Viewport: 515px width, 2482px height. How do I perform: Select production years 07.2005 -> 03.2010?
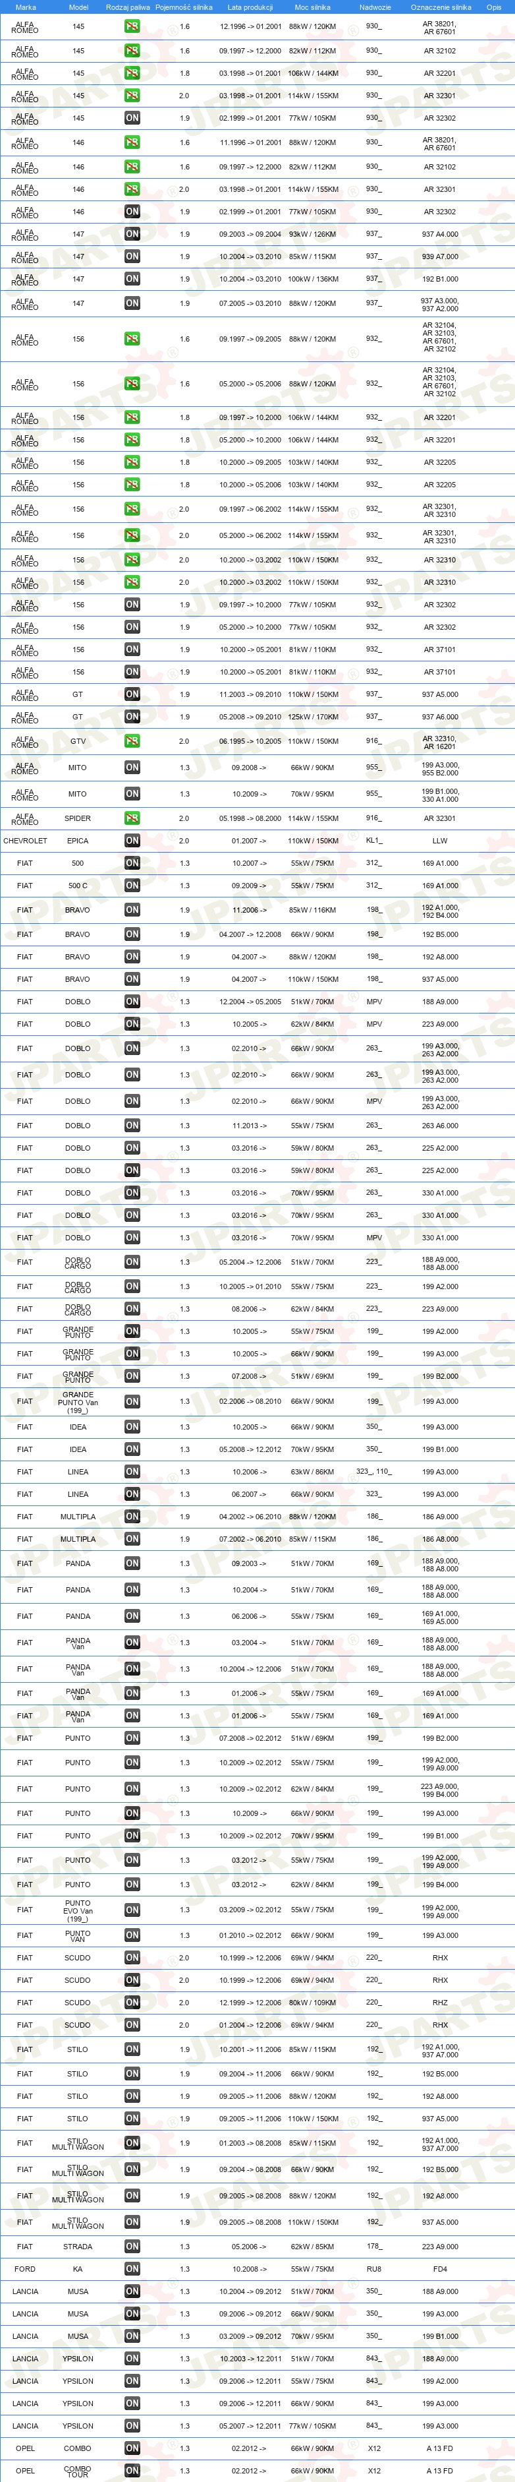tap(250, 303)
